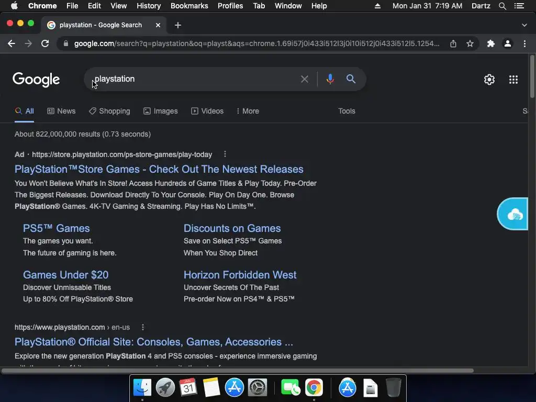Screen dimensions: 536x402
Task: Open FaceTime from the Dock
Action: [x=290, y=387]
